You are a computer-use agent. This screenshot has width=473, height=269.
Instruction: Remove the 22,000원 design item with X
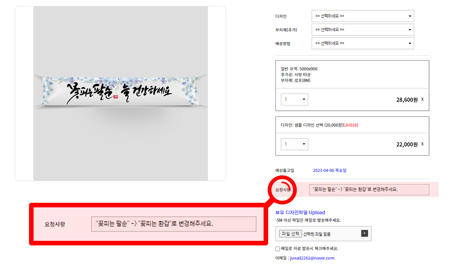(x=422, y=144)
